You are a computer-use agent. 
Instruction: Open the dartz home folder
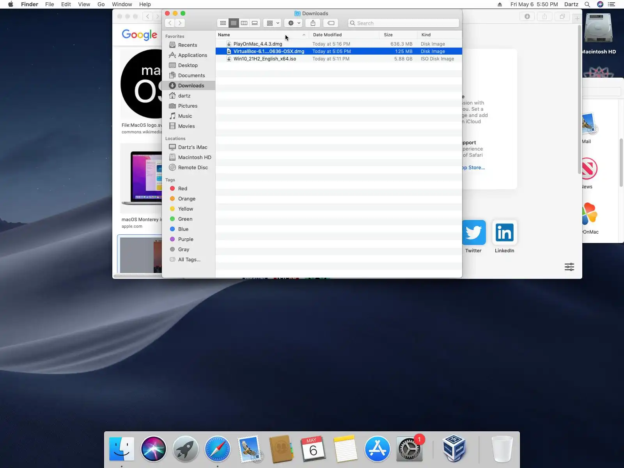(x=189, y=96)
